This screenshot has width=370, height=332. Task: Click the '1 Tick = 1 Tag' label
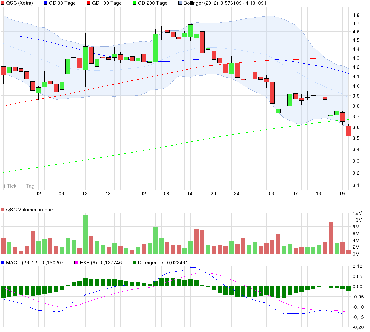19,186
